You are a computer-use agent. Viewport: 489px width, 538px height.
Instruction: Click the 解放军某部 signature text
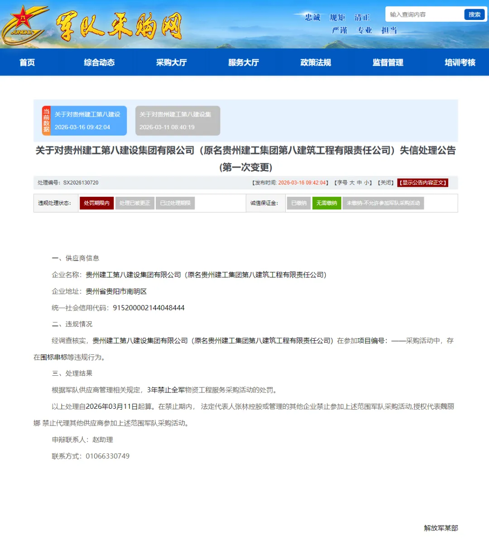click(x=441, y=528)
